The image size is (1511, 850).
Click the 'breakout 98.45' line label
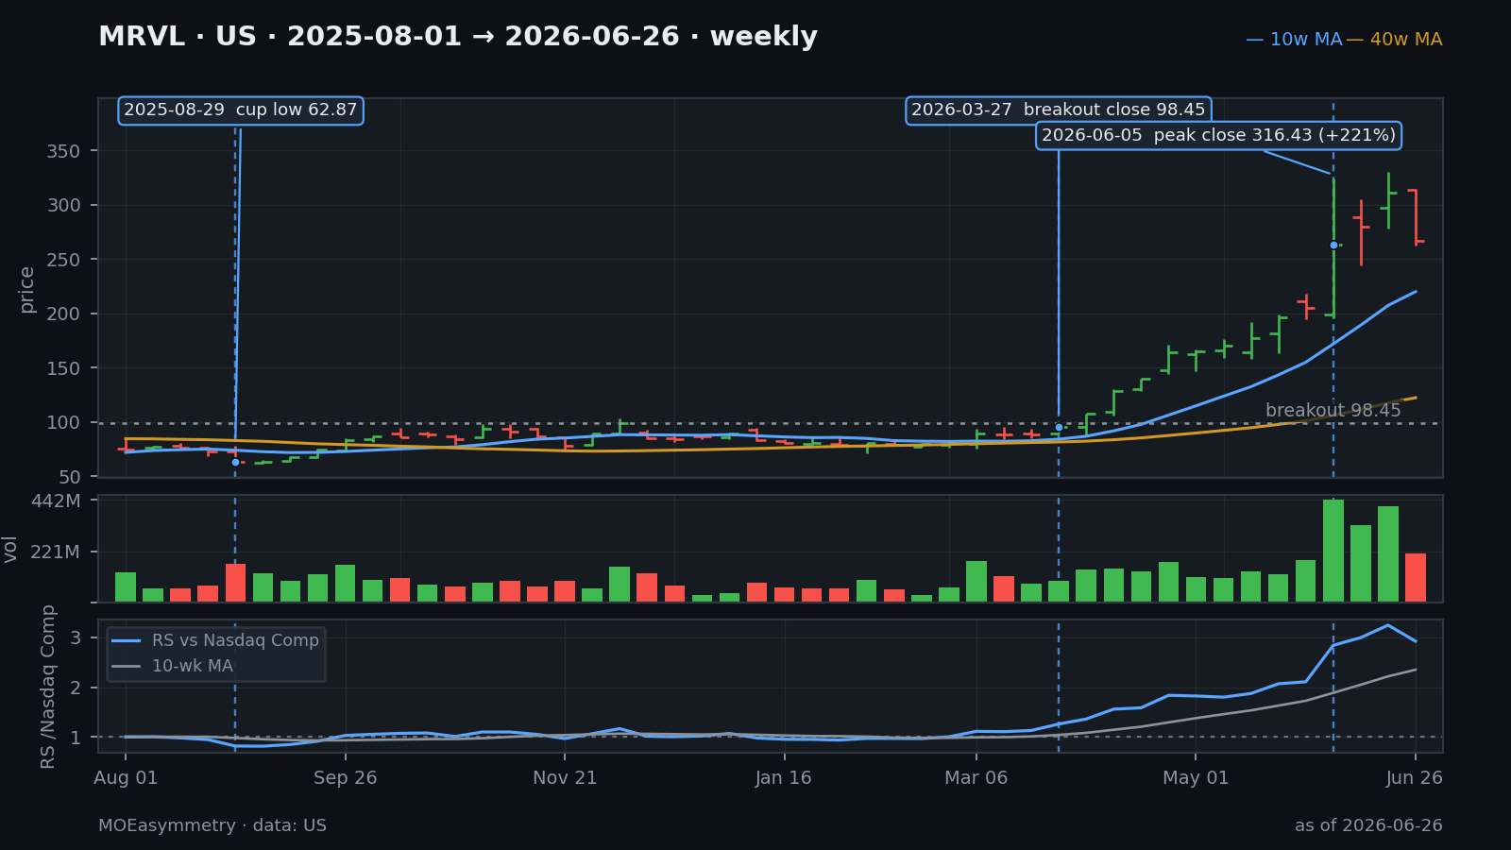coord(1333,410)
